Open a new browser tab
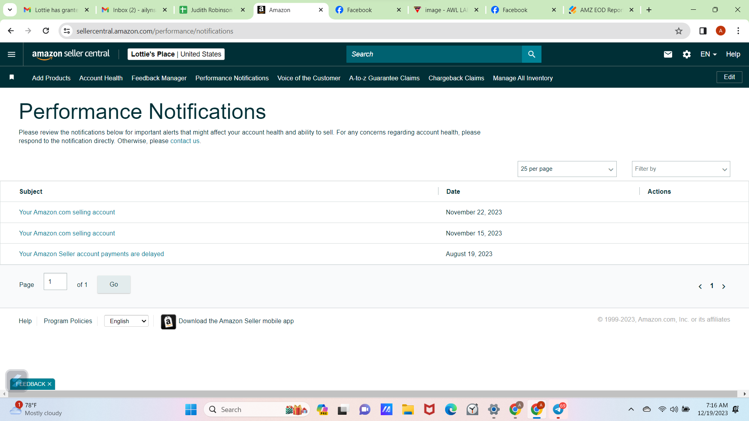 pyautogui.click(x=649, y=10)
